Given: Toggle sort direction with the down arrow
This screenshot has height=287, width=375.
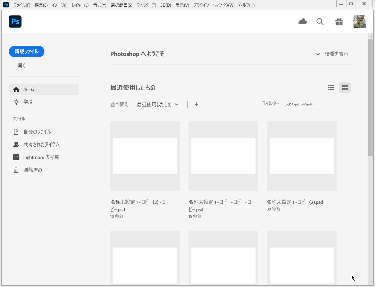Looking at the screenshot, I should point(196,104).
